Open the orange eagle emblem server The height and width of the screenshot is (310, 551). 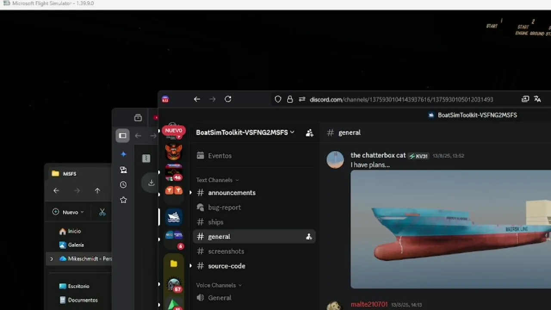click(174, 151)
